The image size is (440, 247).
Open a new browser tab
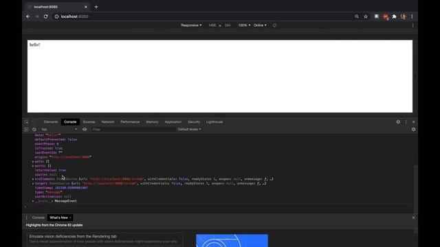(96, 7)
